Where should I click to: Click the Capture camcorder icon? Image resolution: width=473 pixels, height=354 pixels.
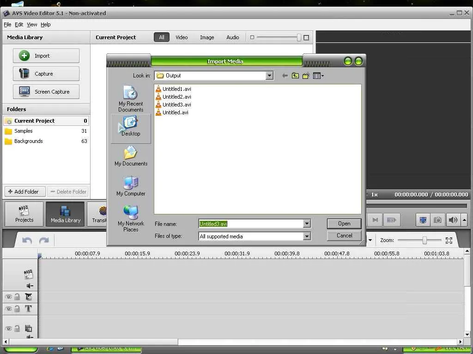[x=24, y=73]
